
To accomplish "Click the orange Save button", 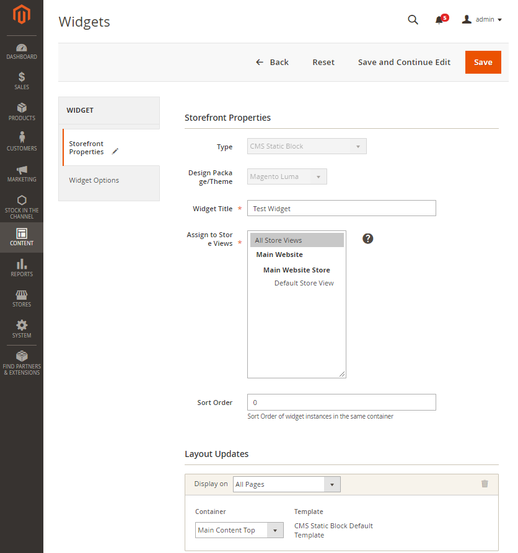I will (x=483, y=62).
